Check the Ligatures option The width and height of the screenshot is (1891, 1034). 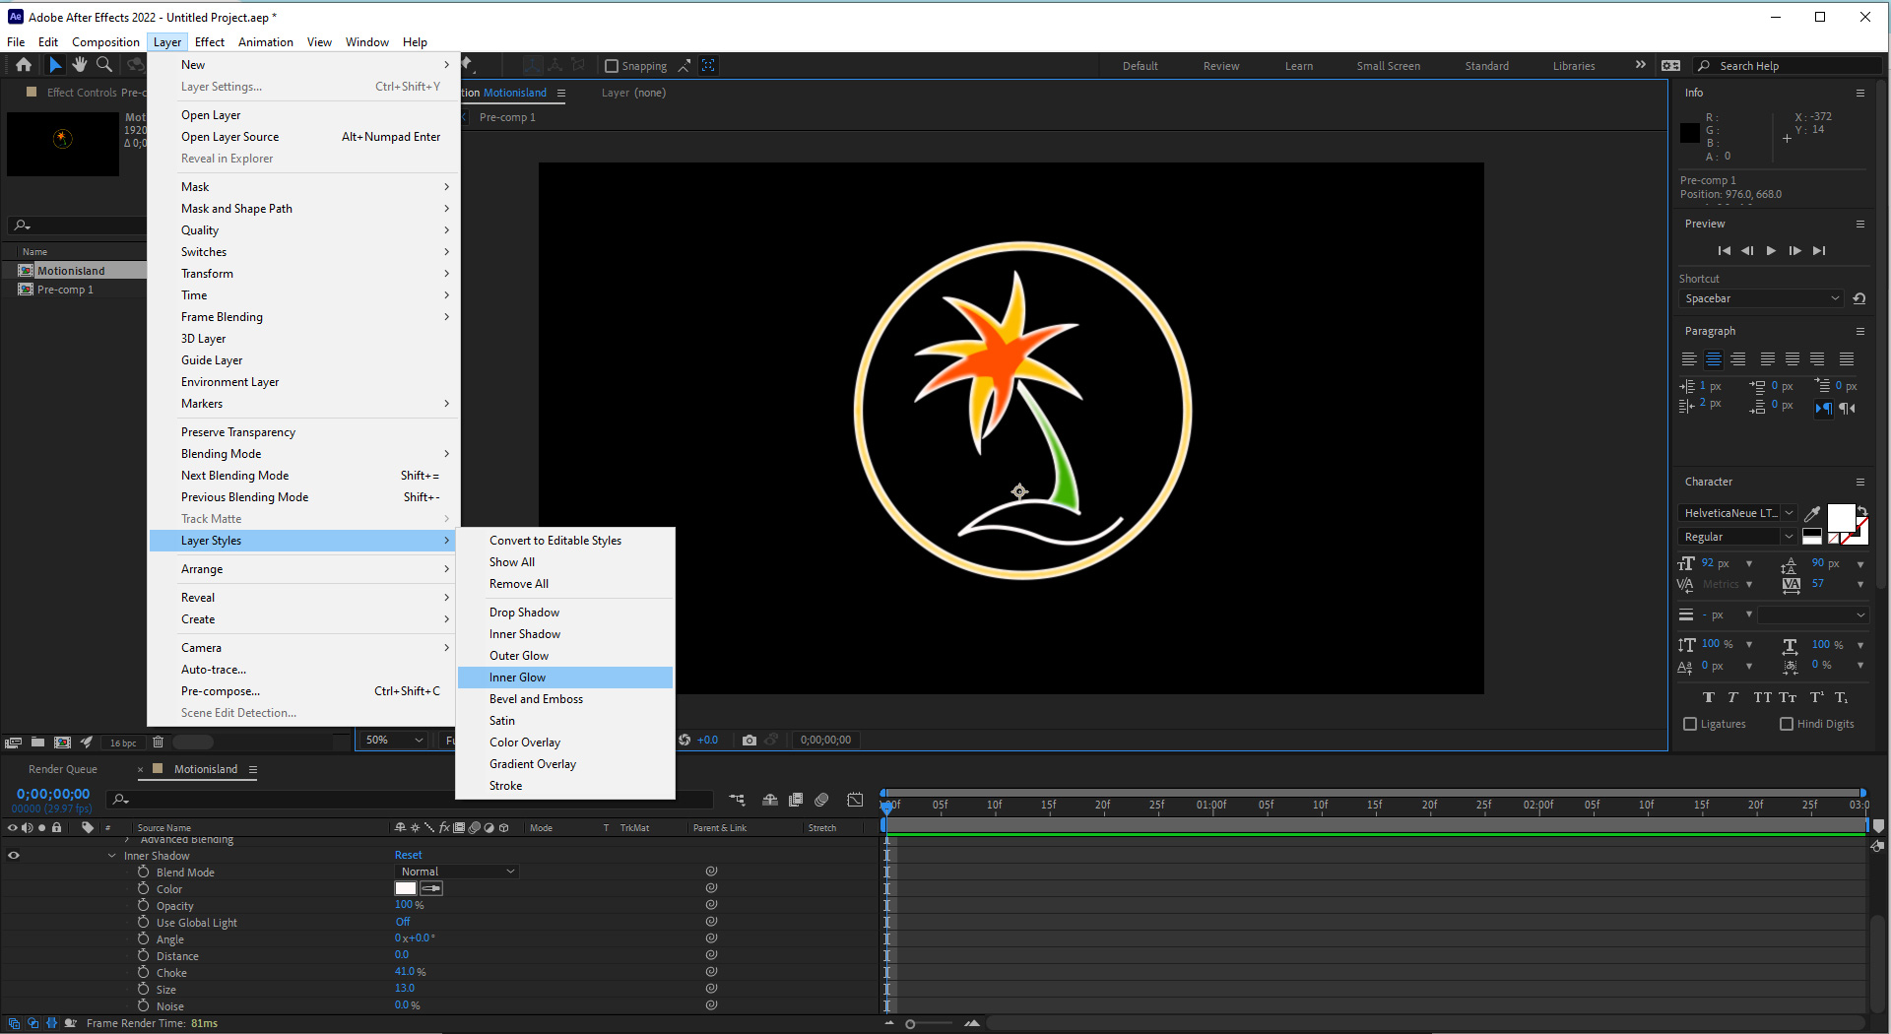pos(1690,724)
